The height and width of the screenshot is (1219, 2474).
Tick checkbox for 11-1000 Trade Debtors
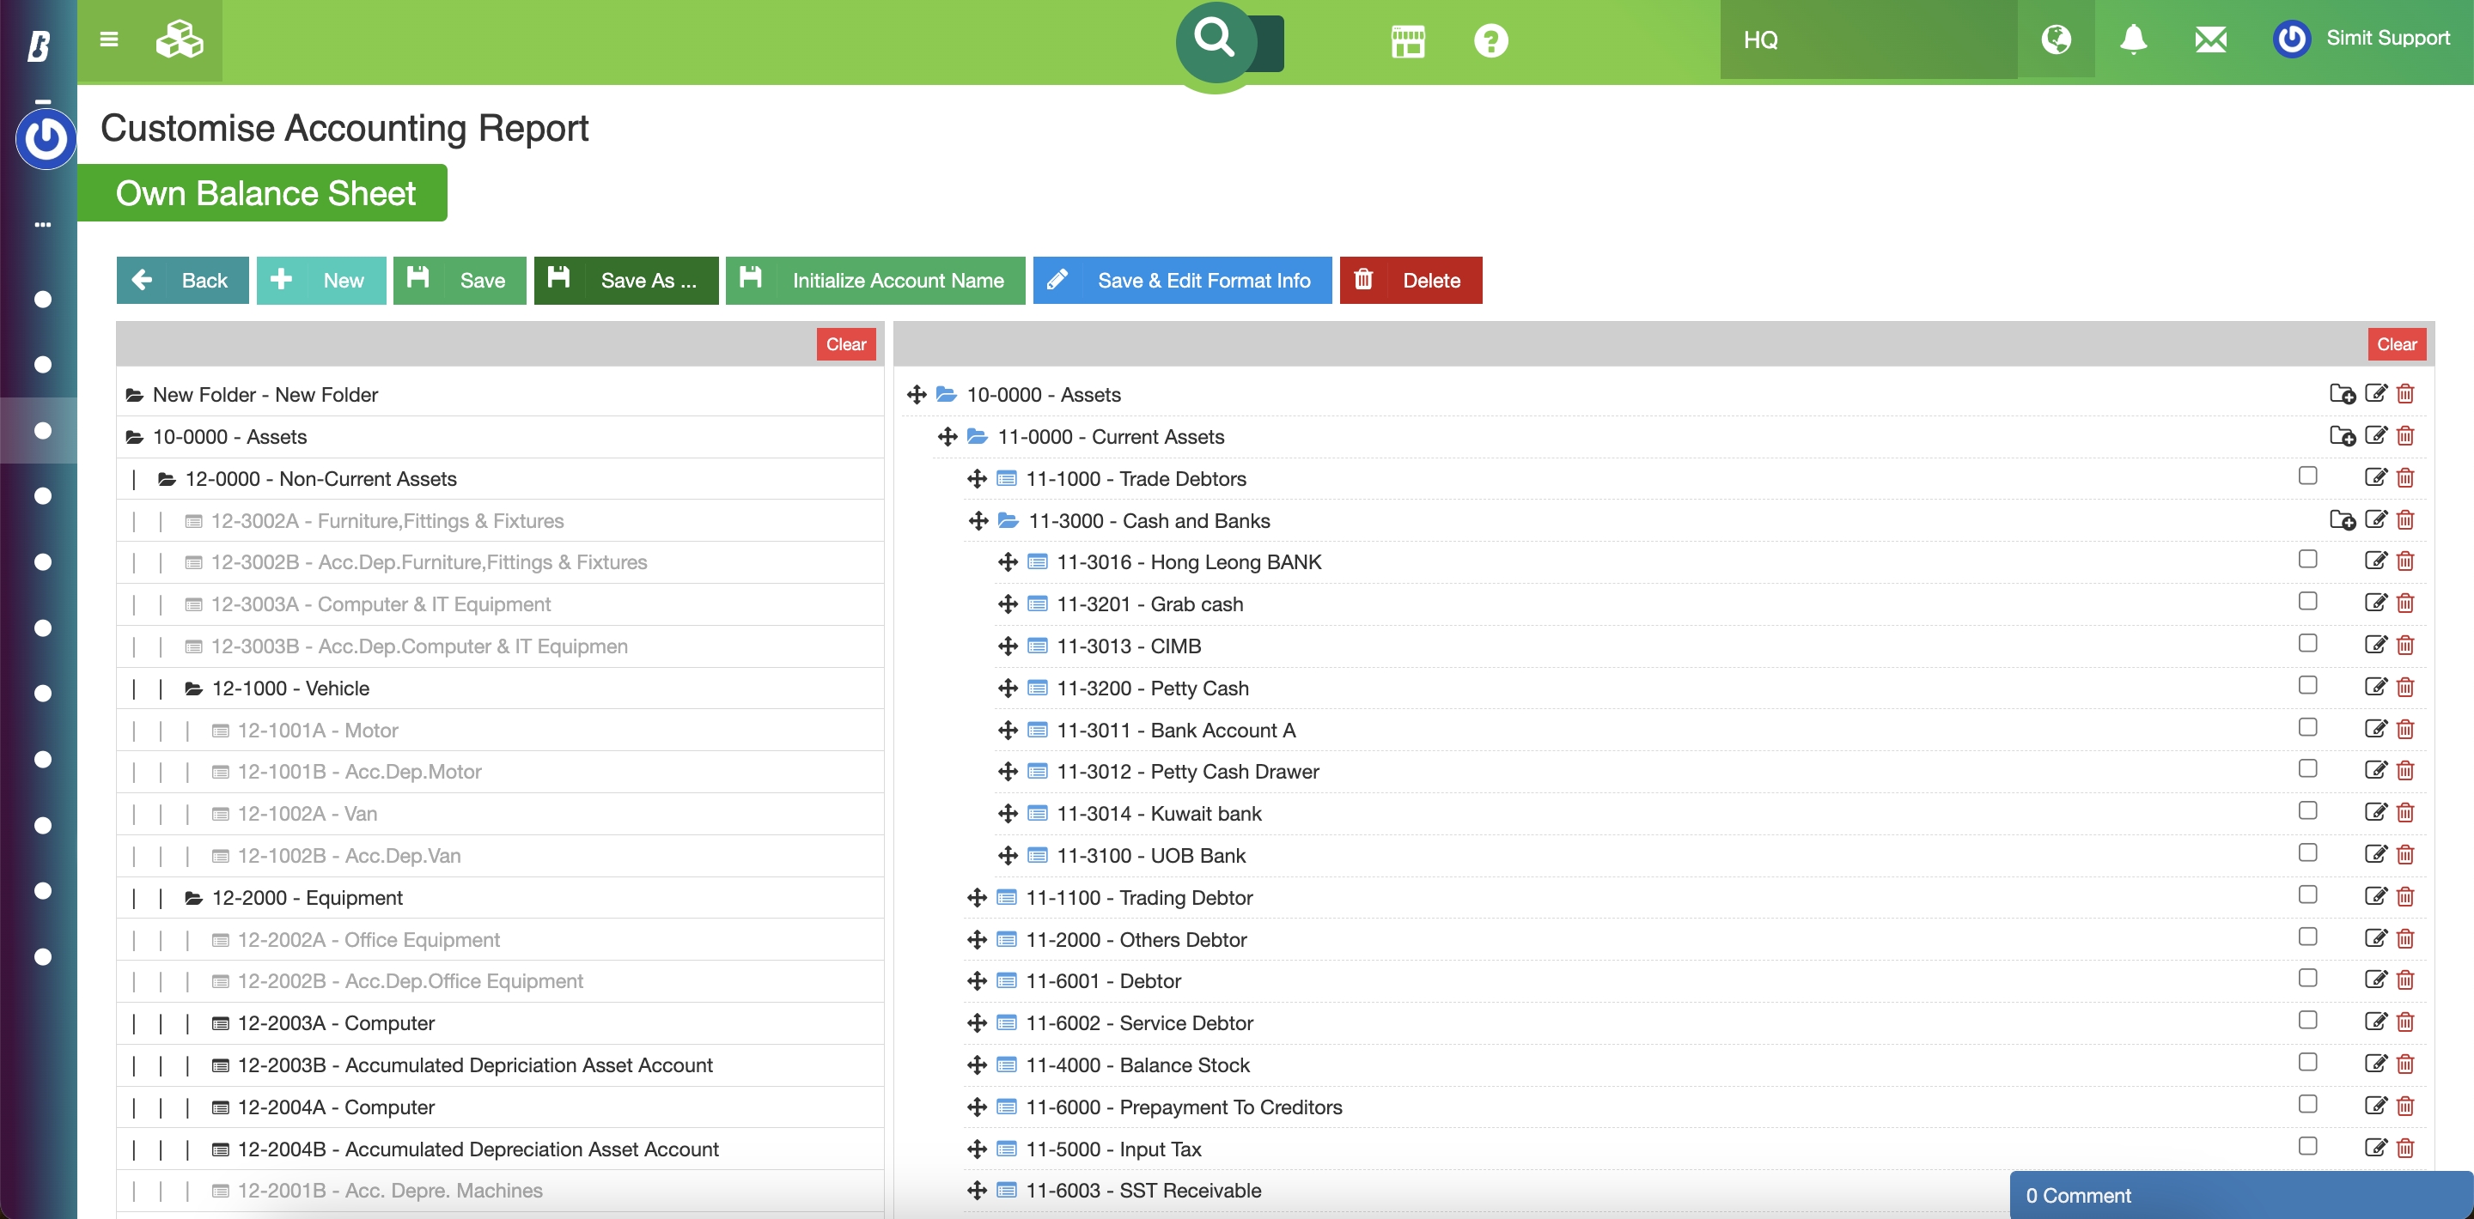2306,476
